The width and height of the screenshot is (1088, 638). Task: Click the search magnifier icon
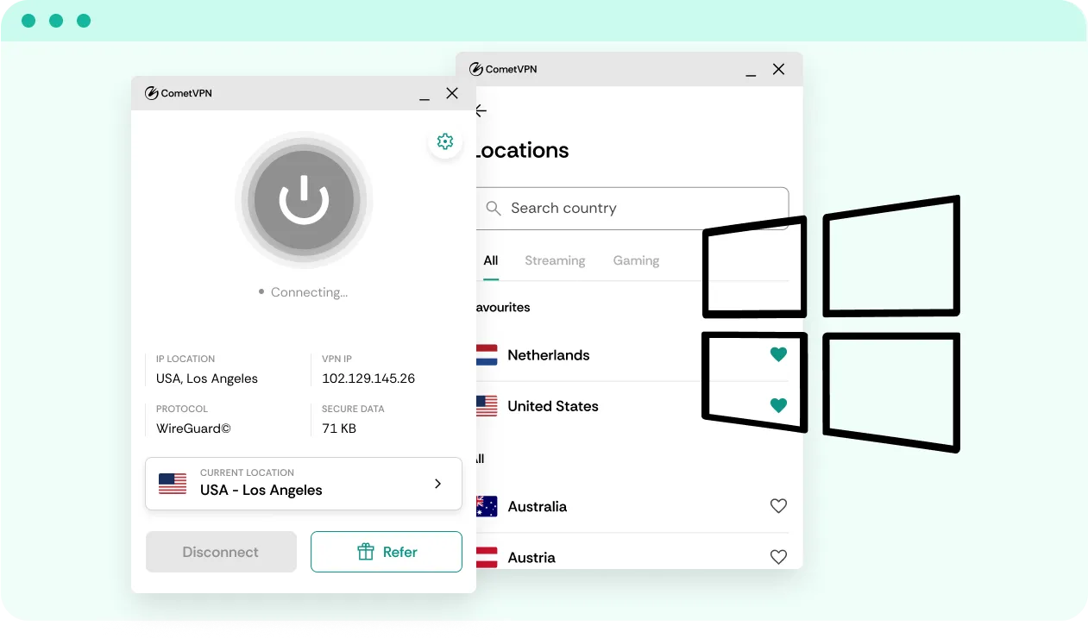(x=494, y=209)
